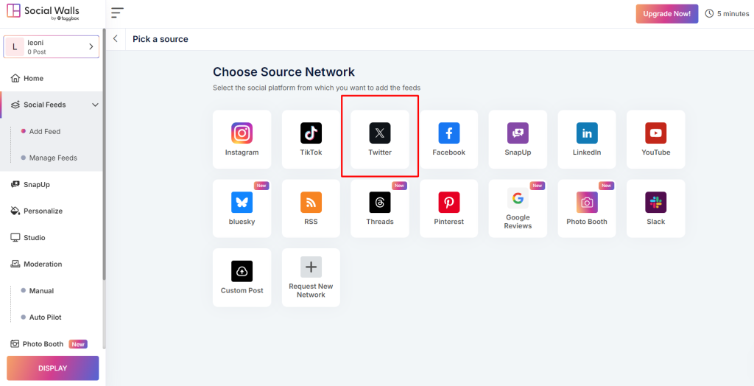Pick the YouTube source icon

pyautogui.click(x=656, y=133)
